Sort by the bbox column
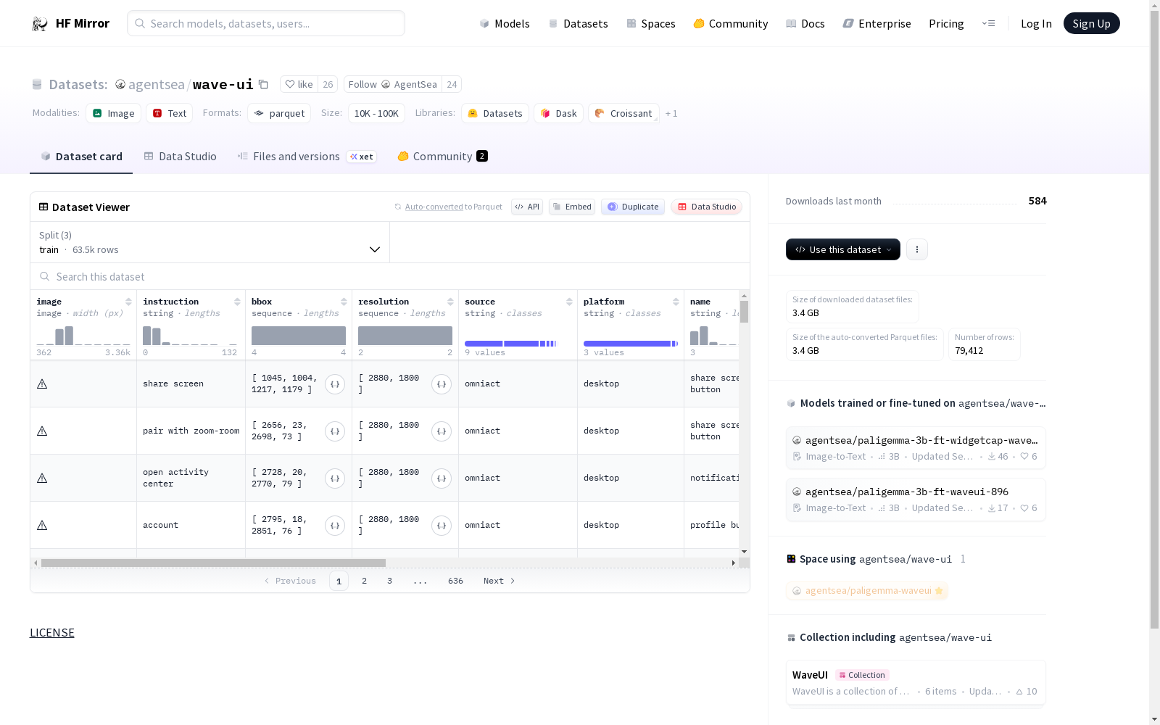This screenshot has height=725, width=1160. point(344,302)
